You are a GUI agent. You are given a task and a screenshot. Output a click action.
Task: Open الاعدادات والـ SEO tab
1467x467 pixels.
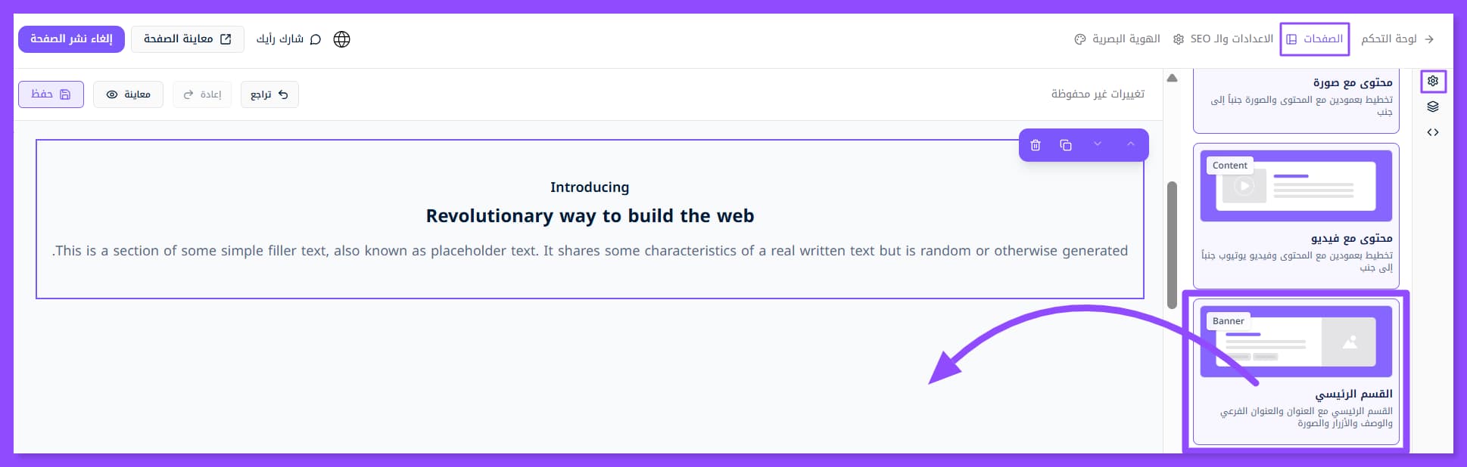(x=1223, y=39)
